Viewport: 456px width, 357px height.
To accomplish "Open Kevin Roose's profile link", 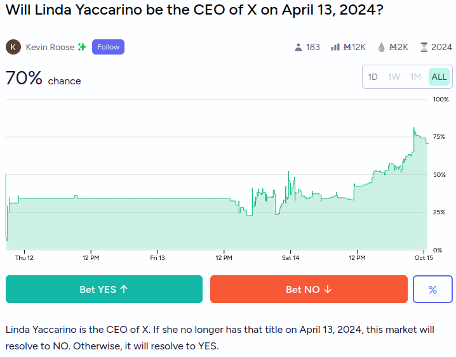I will coord(50,47).
